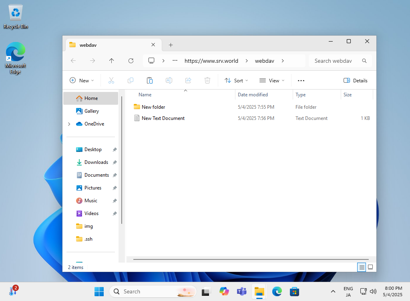Add a new Explorer tab
Viewport: 410px width, 301px height.
coord(171,45)
